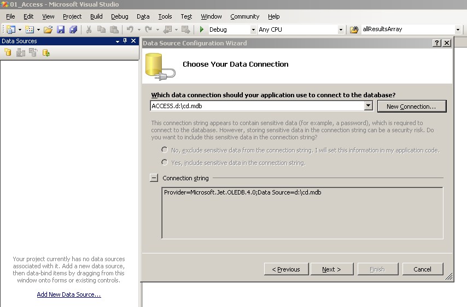Click the wizard resize grip corner
467x307 pixels.
pyautogui.click(x=449, y=276)
